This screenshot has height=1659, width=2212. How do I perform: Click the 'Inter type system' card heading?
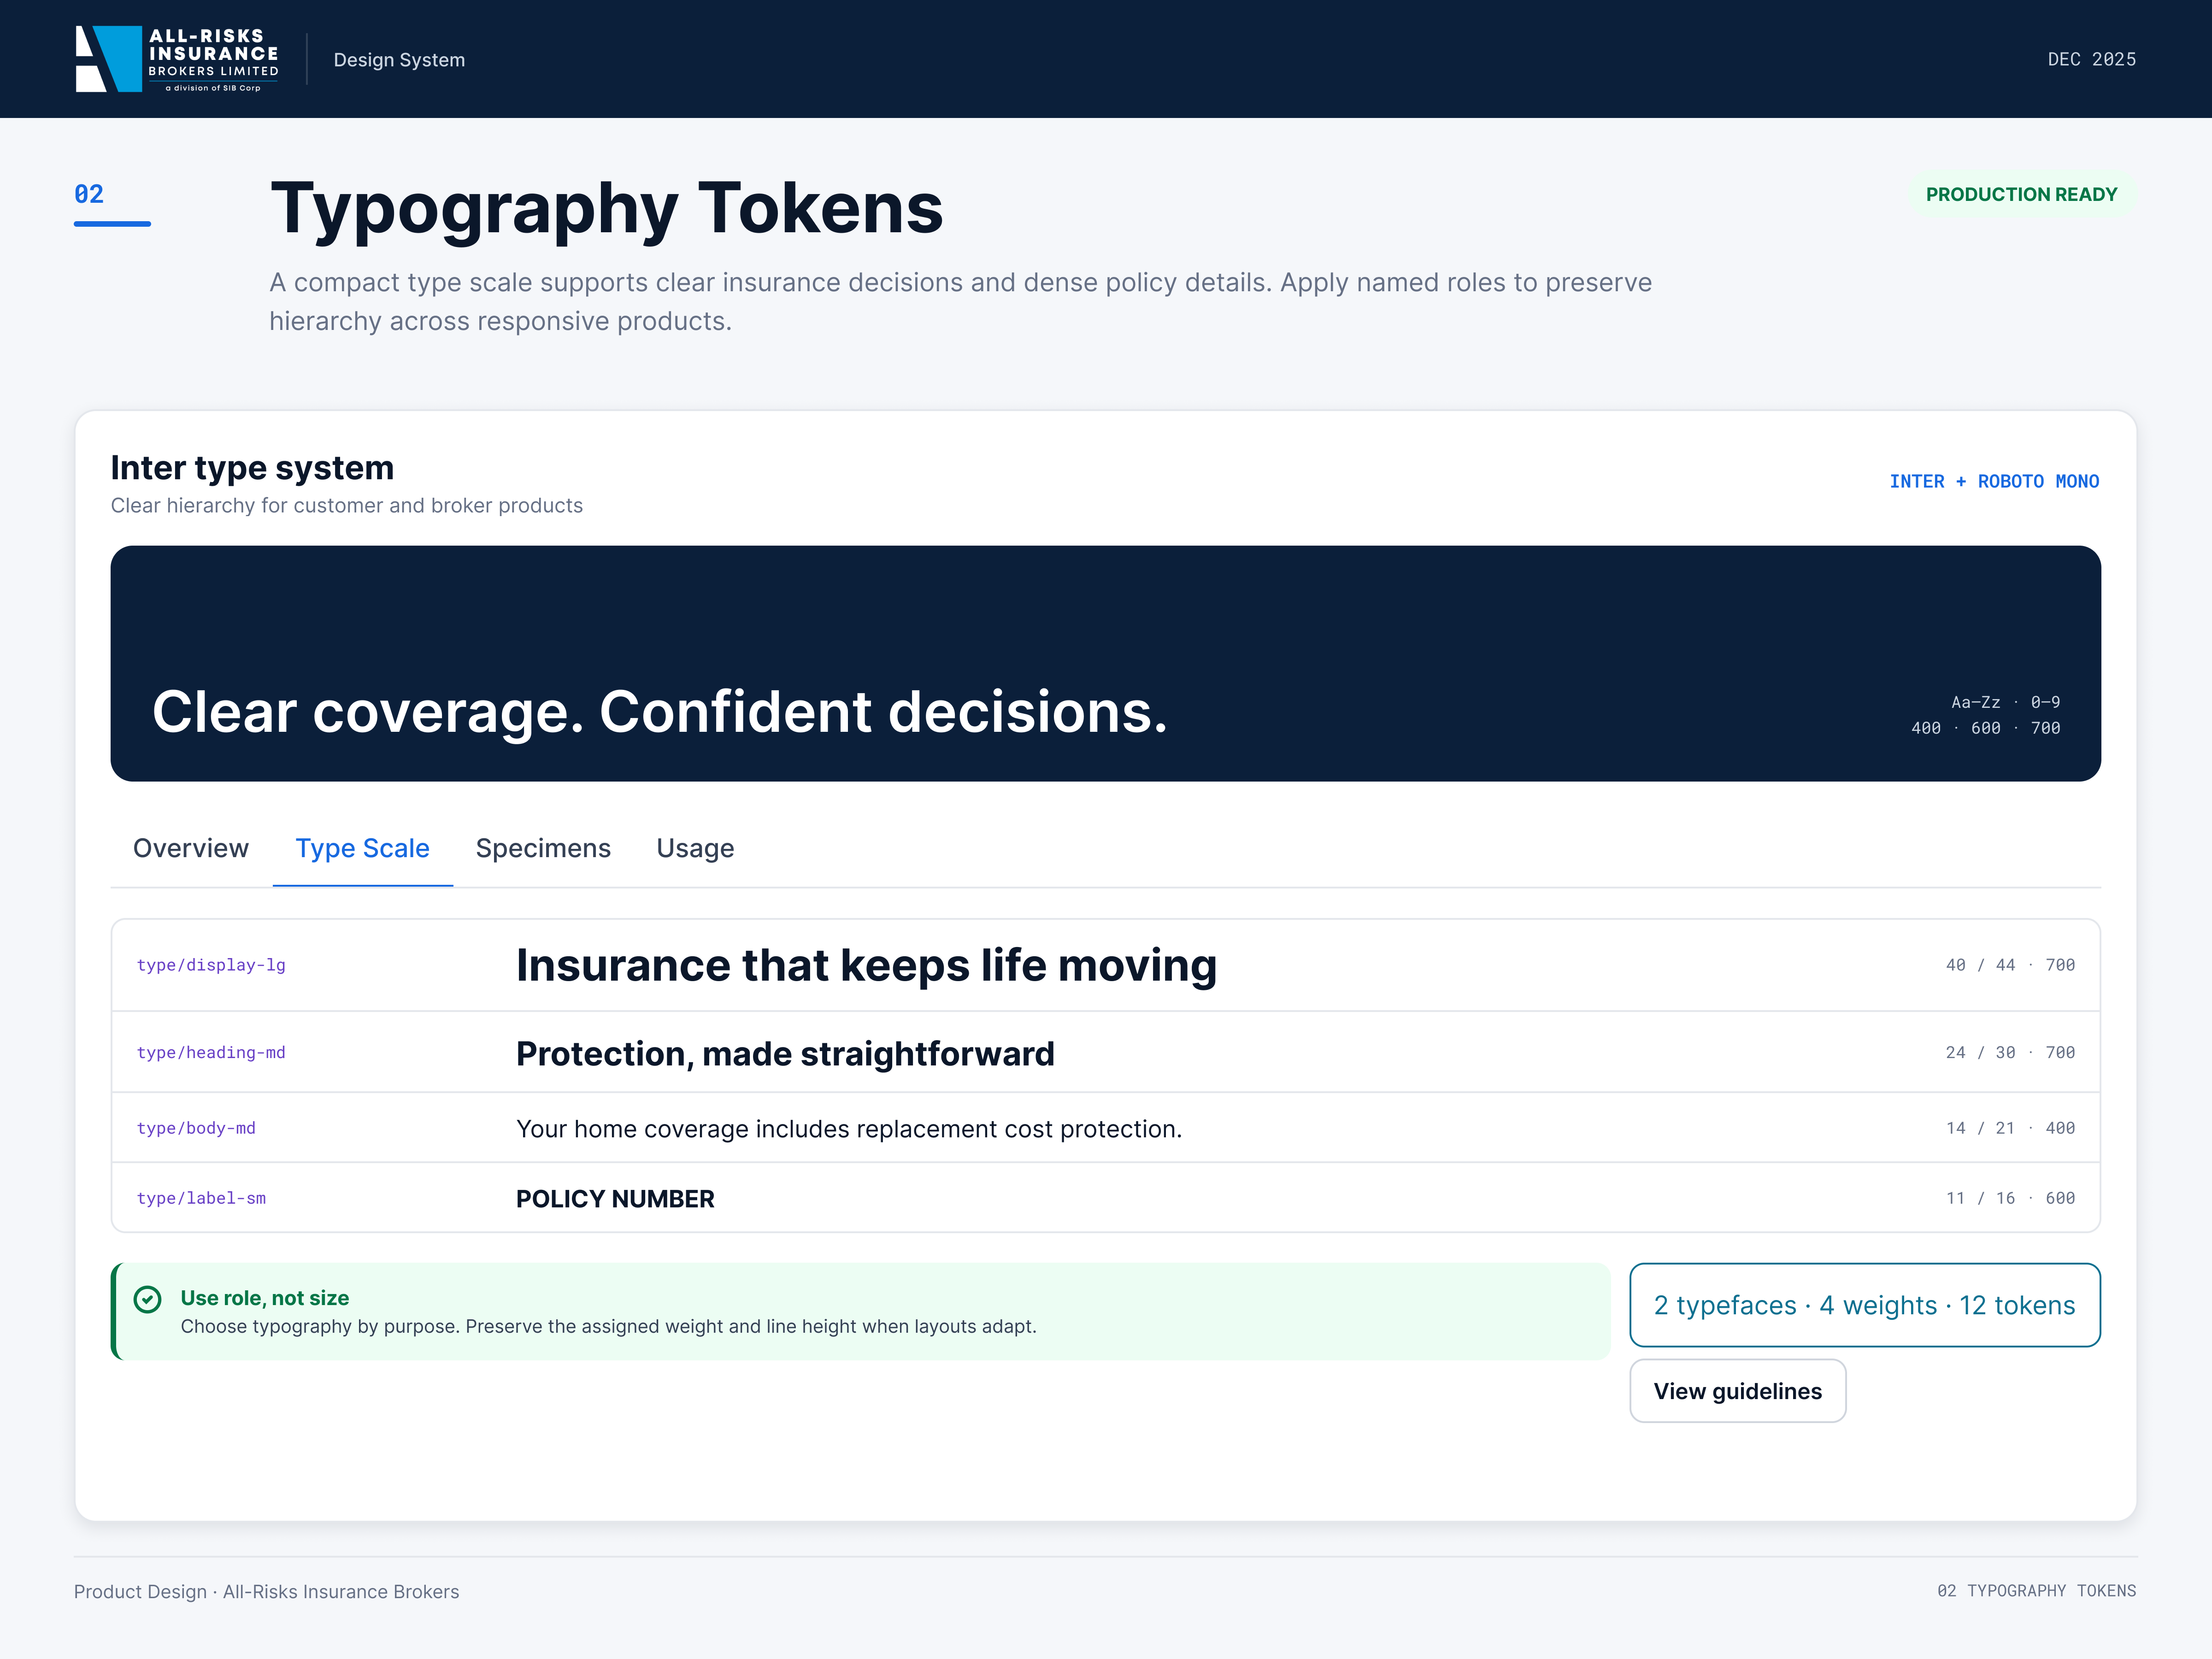point(252,468)
